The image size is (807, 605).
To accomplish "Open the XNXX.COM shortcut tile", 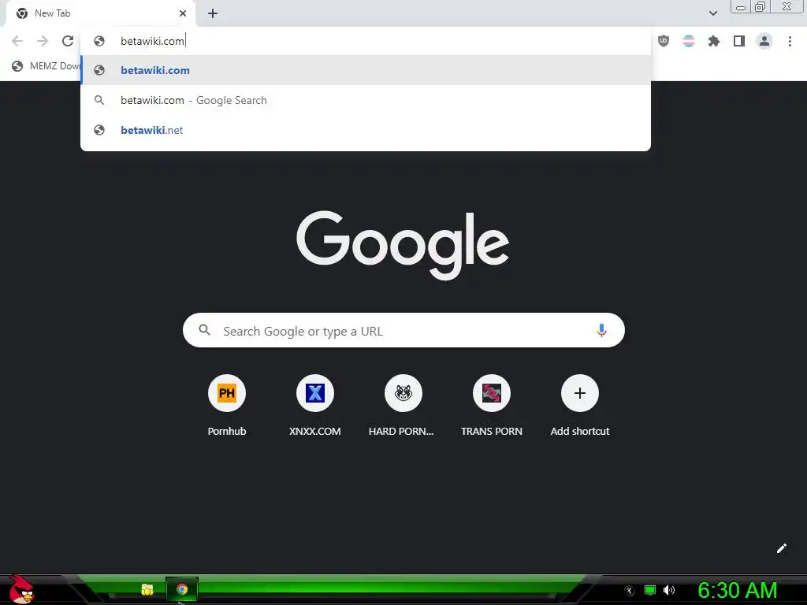I will pyautogui.click(x=315, y=406).
